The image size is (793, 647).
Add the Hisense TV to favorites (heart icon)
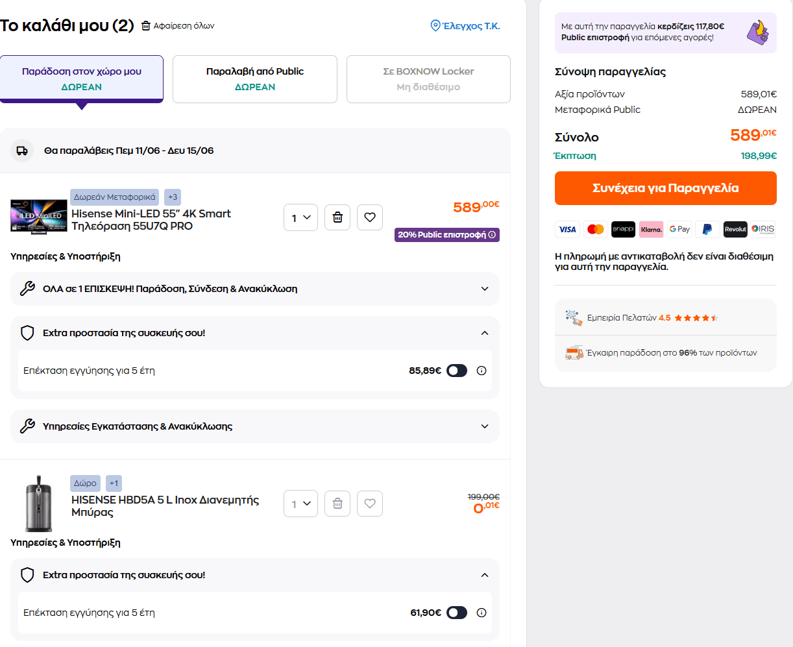point(370,217)
